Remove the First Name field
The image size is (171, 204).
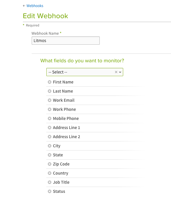coord(50,82)
